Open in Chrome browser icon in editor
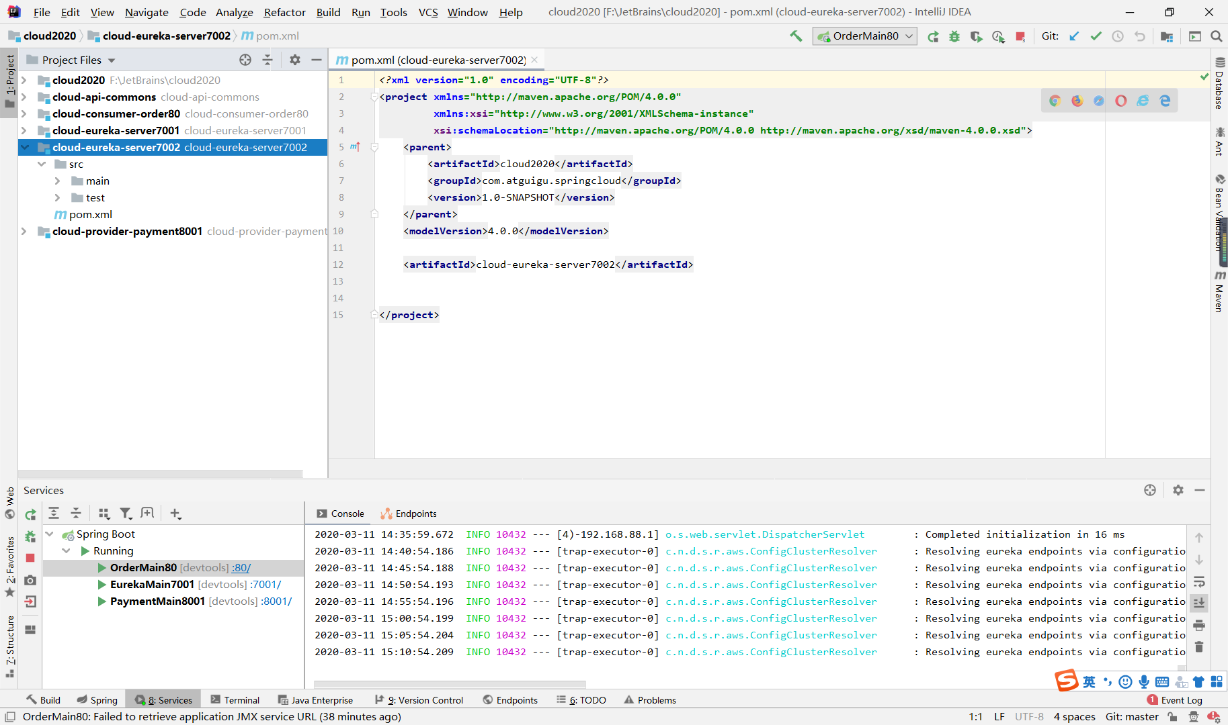 point(1055,101)
